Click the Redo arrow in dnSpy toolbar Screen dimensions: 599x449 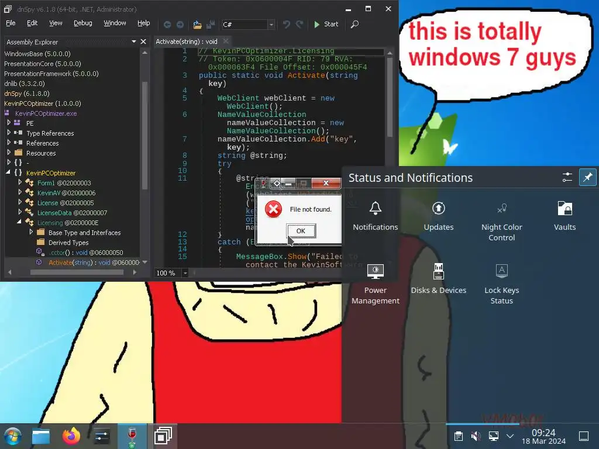[x=299, y=25]
